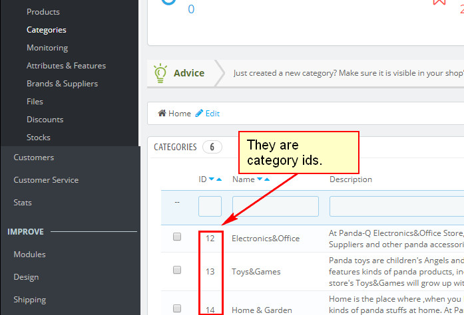
Task: Open the Customer Service section
Action: (x=46, y=180)
